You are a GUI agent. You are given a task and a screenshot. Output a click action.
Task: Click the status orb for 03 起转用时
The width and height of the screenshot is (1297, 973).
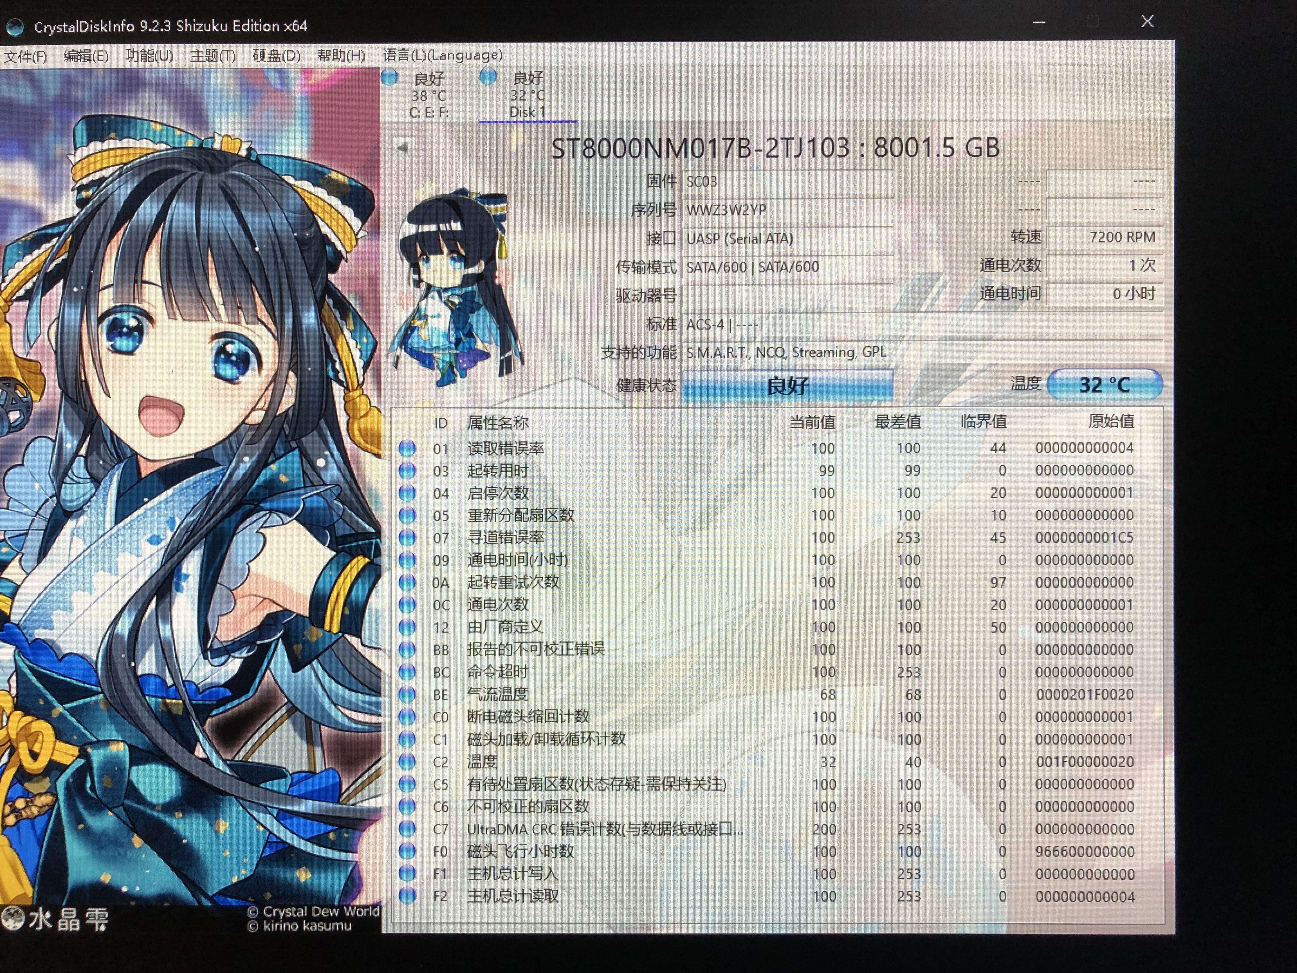point(407,471)
